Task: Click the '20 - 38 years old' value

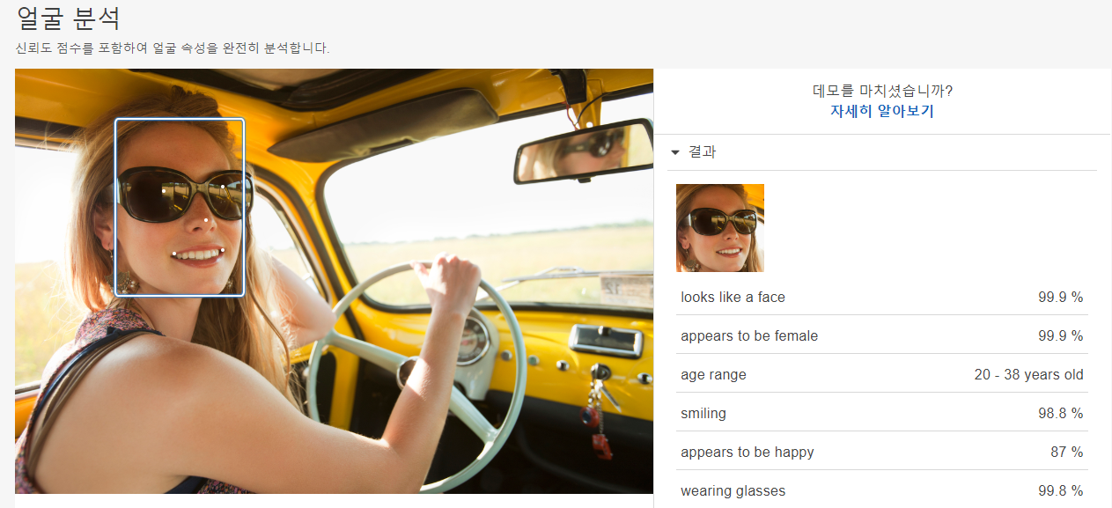Action: click(1028, 374)
